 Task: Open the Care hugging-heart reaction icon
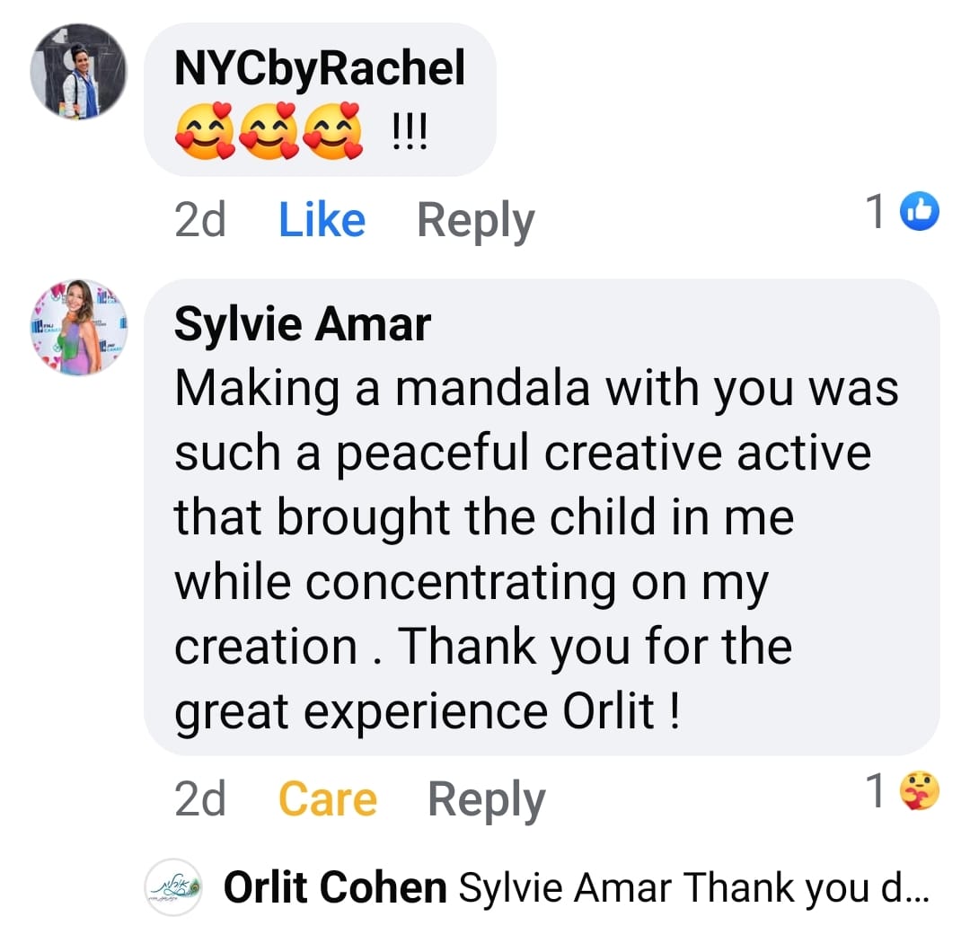pyautogui.click(x=919, y=791)
